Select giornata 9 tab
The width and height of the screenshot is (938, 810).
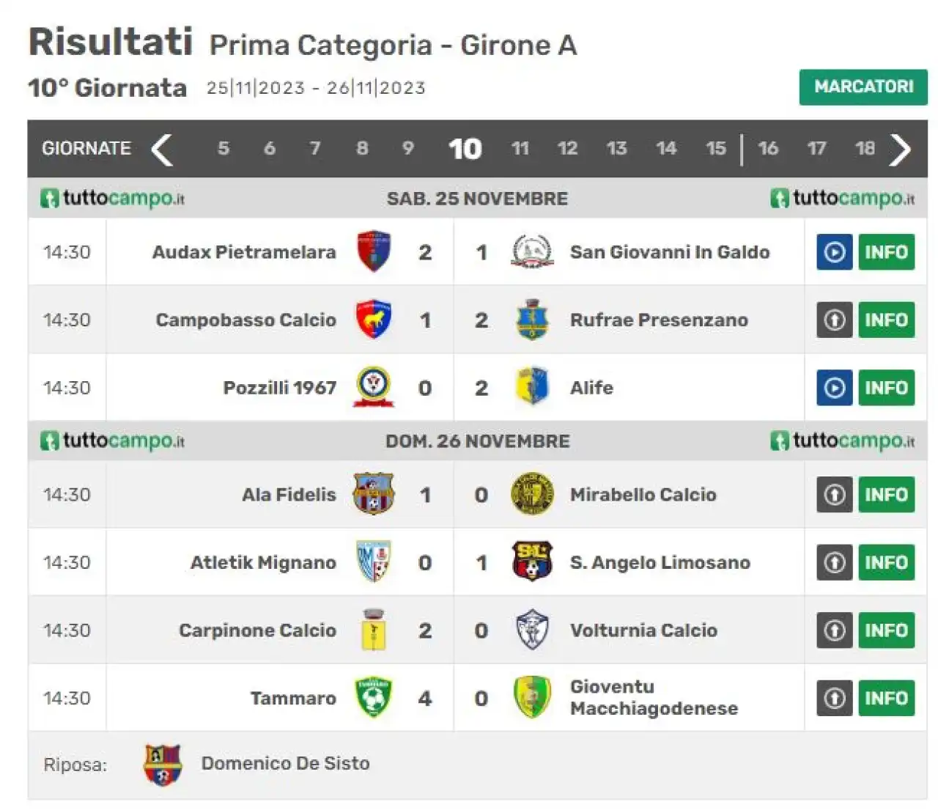point(408,149)
